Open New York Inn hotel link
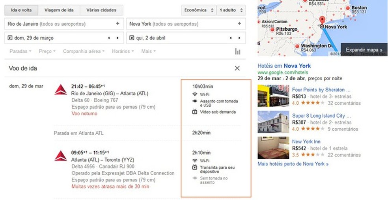Image resolution: width=388 pixels, height=200 pixels. click(x=306, y=142)
